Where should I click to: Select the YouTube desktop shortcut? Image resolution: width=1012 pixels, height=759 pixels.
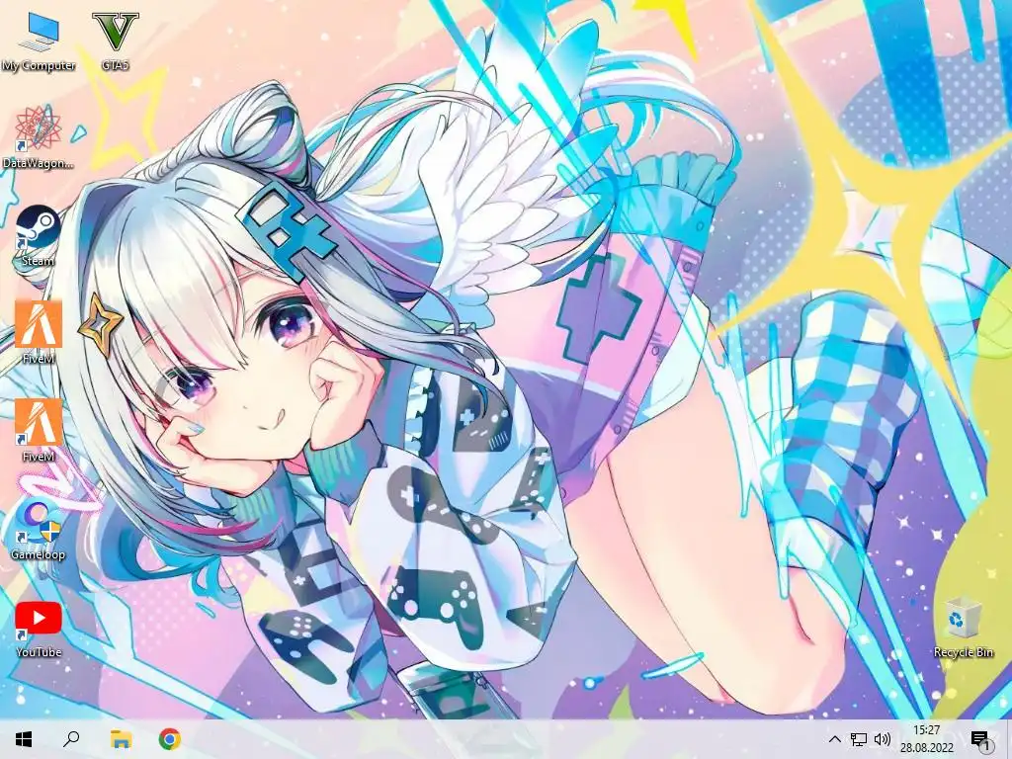coord(39,629)
